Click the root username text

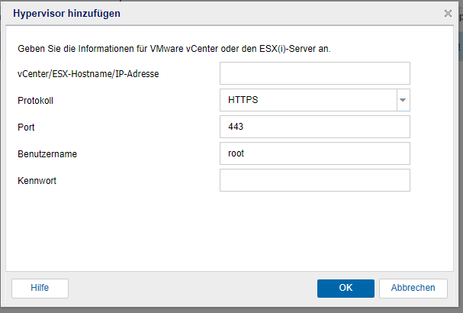click(x=236, y=153)
